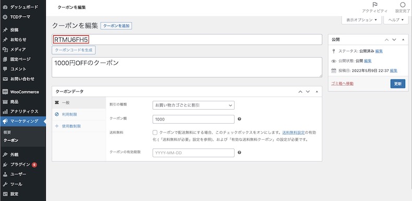Click the ユーザー person icon
The height and width of the screenshot is (201, 412).
(x=5, y=175)
